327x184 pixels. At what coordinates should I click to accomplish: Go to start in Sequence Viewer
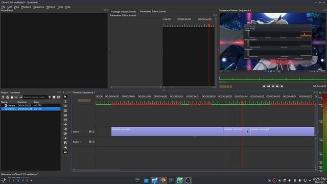(x=264, y=86)
